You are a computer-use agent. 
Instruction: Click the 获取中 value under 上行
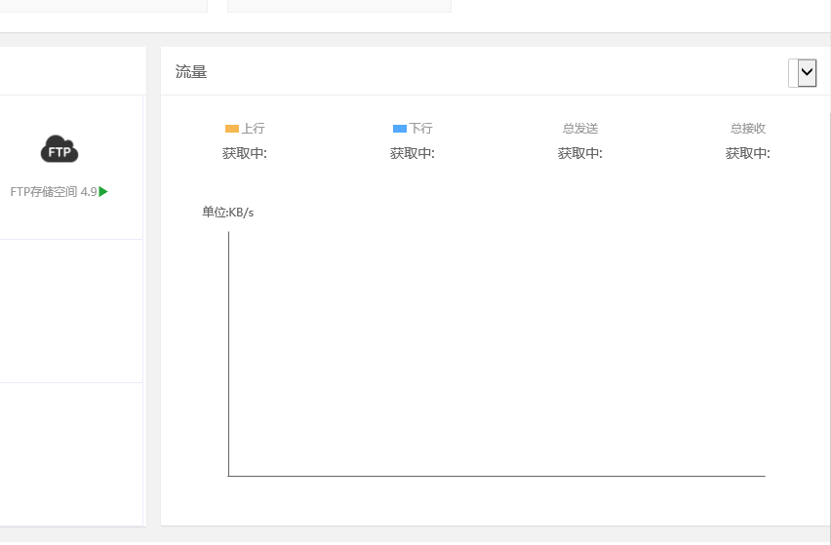(x=244, y=154)
